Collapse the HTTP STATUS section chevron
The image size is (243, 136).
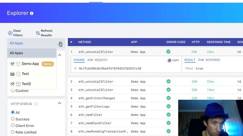[x=60, y=103]
